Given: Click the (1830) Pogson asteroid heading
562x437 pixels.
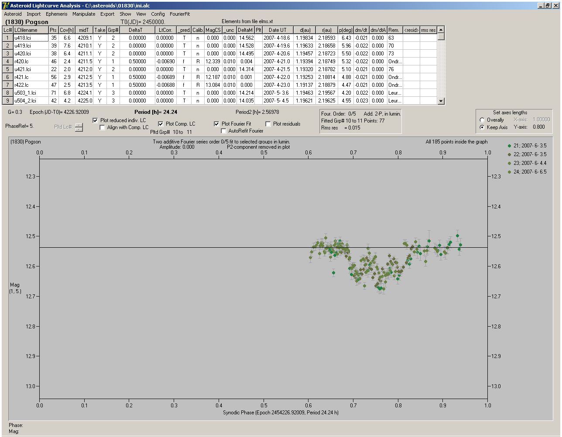Looking at the screenshot, I should coord(27,22).
